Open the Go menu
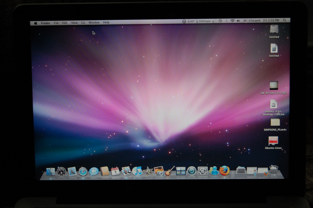The height and width of the screenshot is (208, 313). click(x=83, y=23)
